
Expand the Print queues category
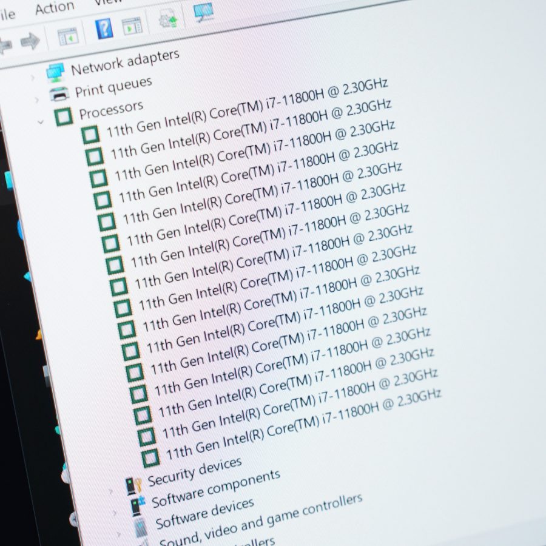[36, 100]
